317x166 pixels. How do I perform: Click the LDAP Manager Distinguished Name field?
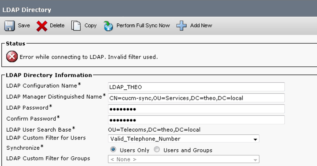[196, 98]
